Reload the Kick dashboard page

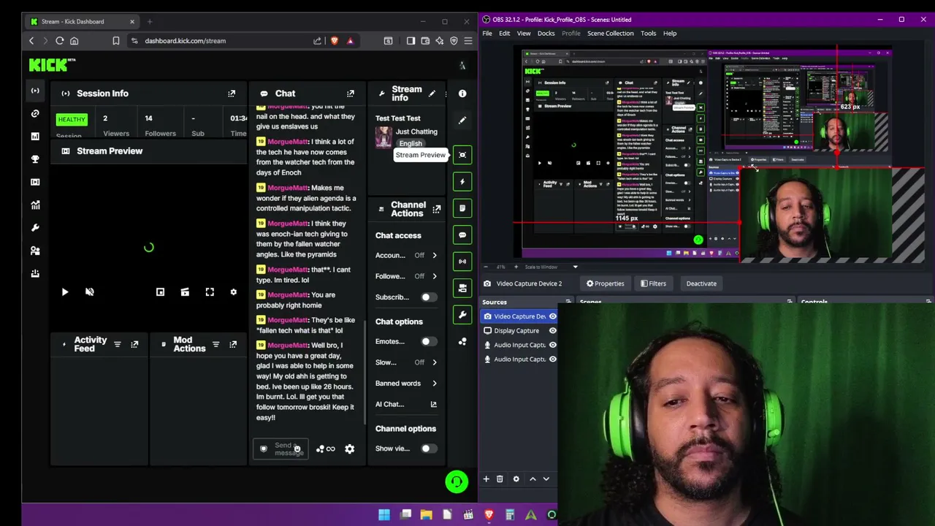(x=59, y=41)
